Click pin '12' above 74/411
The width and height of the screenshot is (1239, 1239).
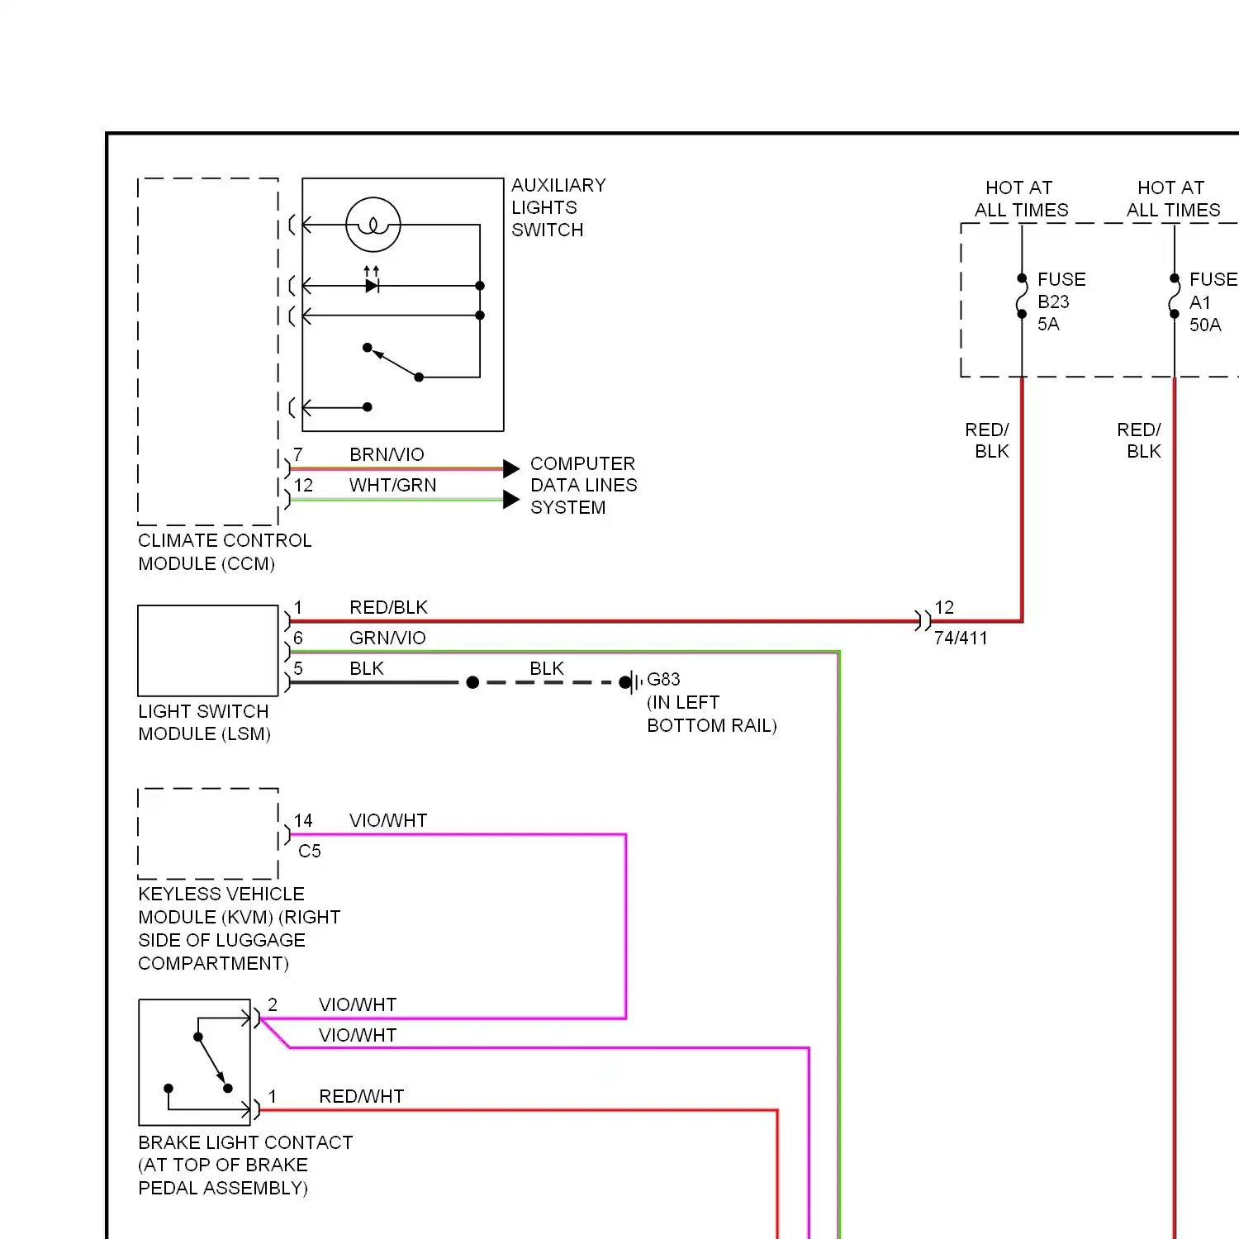click(944, 607)
